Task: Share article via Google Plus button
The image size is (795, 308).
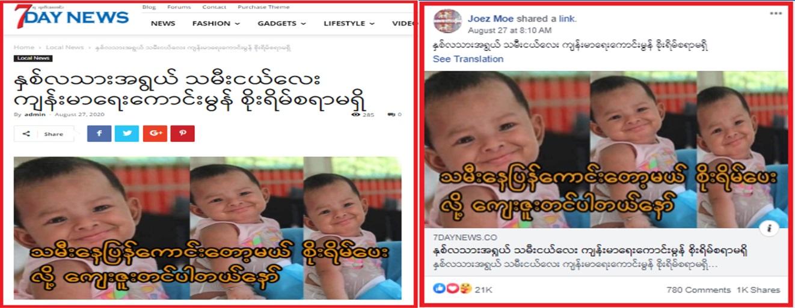Action: click(155, 133)
